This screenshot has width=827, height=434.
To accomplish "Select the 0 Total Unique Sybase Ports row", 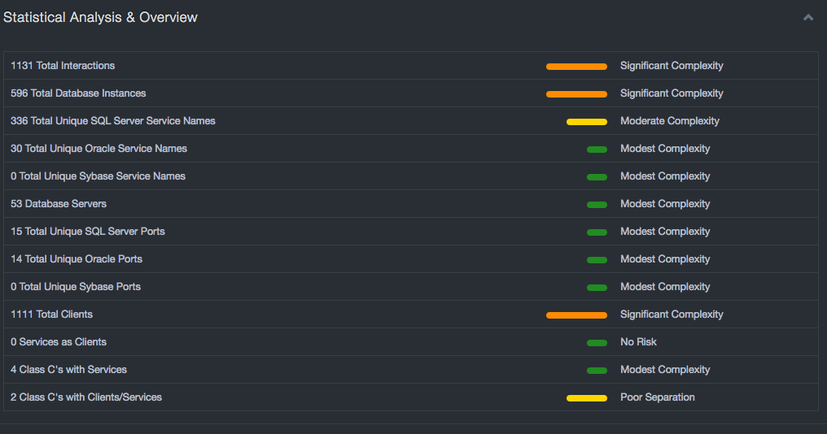I will tap(76, 287).
